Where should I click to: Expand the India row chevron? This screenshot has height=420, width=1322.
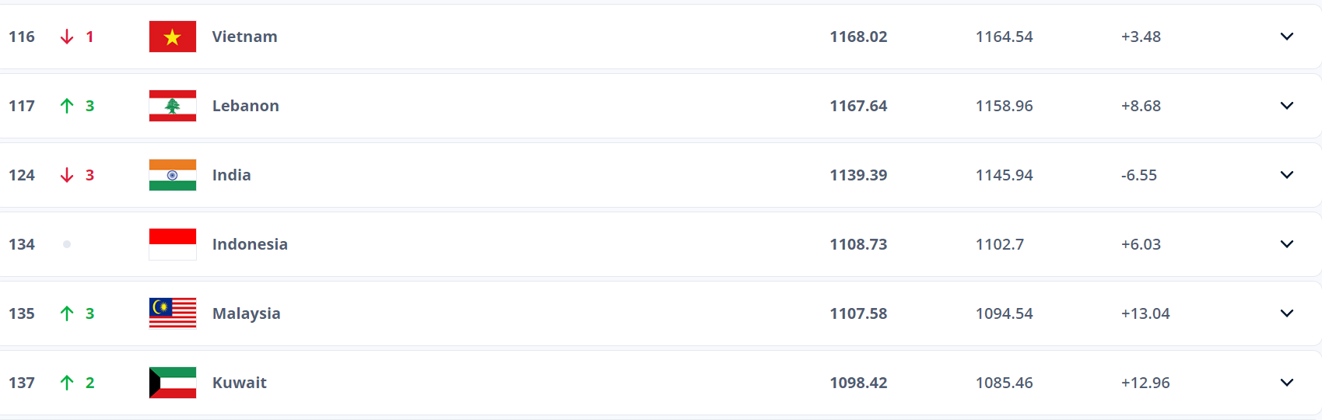[x=1287, y=175]
